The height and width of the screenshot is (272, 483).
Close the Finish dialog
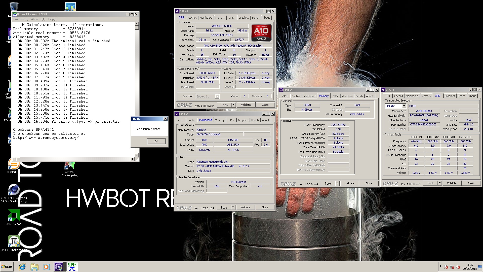(x=165, y=119)
